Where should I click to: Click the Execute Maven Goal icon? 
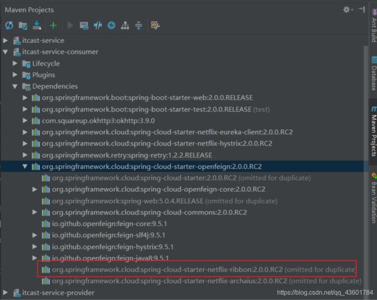[84, 25]
